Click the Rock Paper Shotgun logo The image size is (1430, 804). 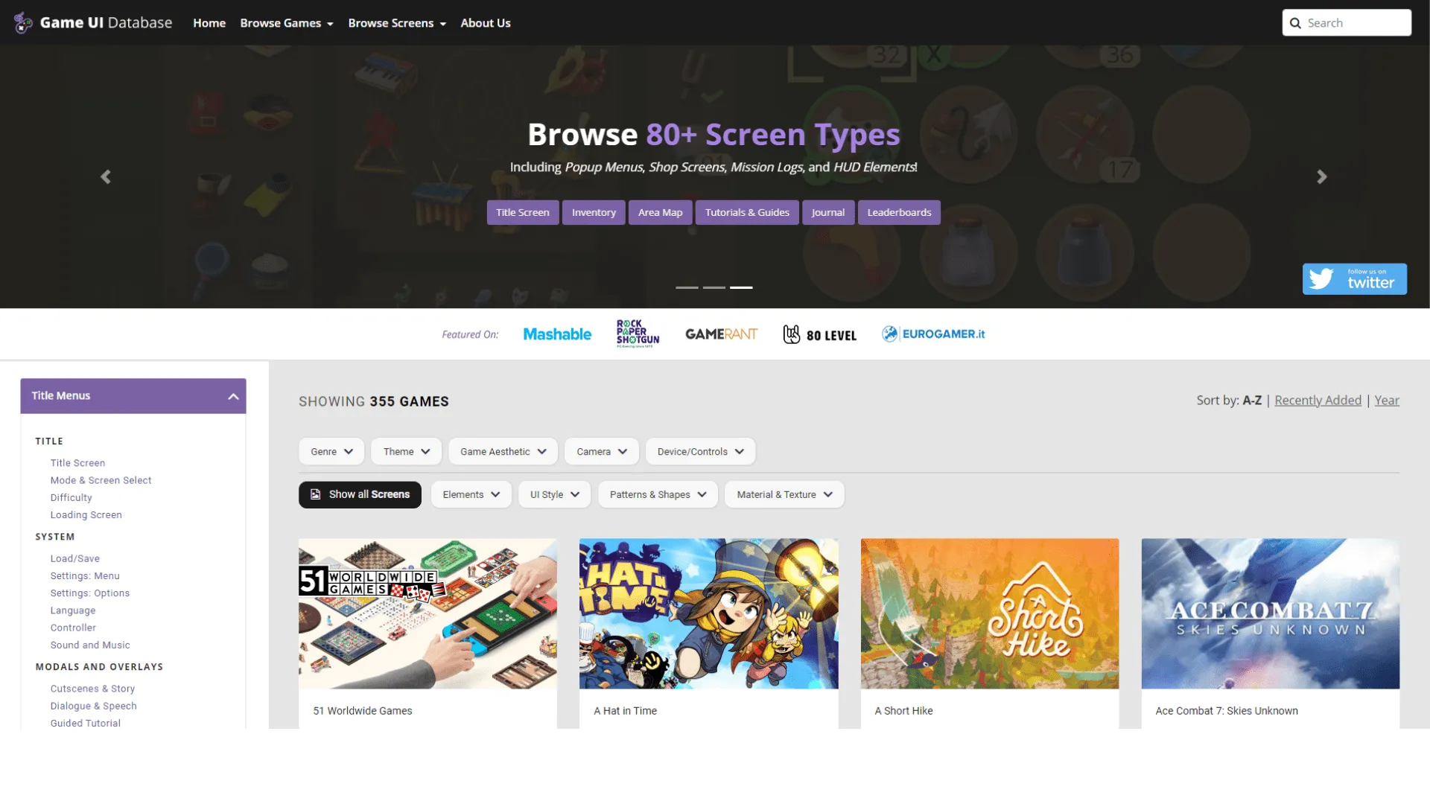click(638, 334)
